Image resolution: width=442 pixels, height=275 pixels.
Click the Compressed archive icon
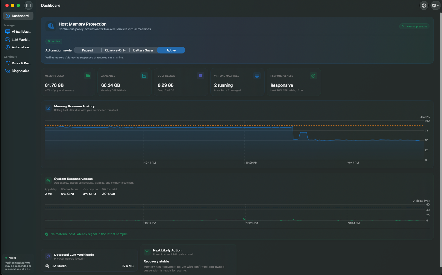[x=201, y=76]
